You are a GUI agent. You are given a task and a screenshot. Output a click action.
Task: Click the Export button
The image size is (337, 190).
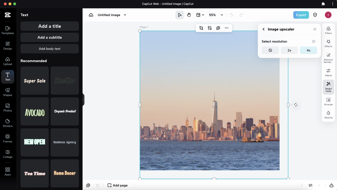click(301, 15)
